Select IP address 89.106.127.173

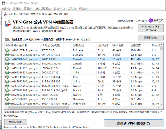click(51, 55)
